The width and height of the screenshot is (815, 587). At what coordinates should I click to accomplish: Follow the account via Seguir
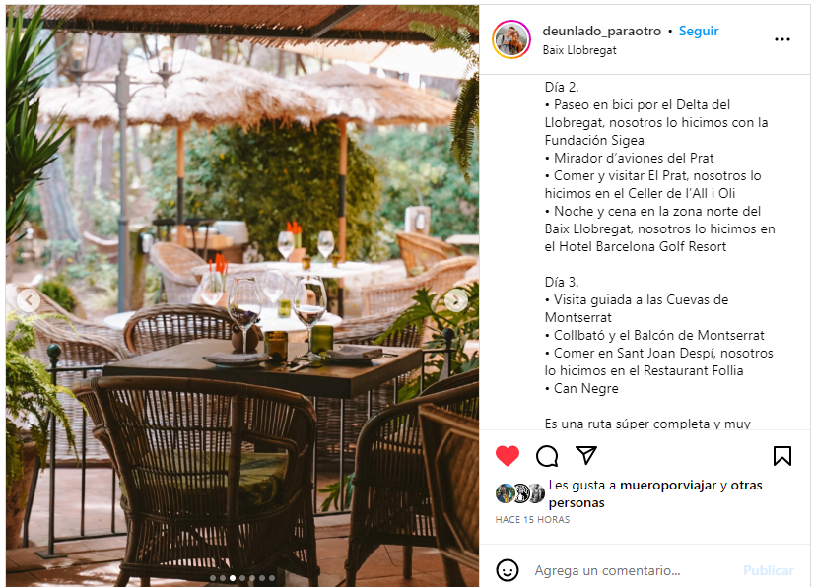(x=699, y=32)
